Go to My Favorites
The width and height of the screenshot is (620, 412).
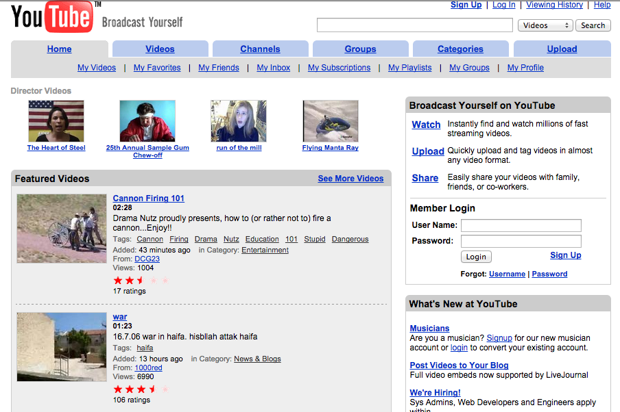[x=157, y=68]
